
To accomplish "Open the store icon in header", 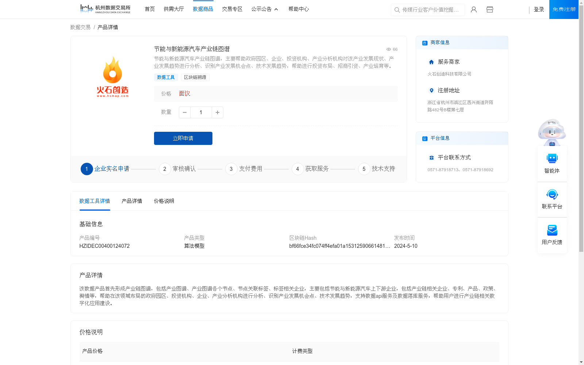I will tap(490, 9).
